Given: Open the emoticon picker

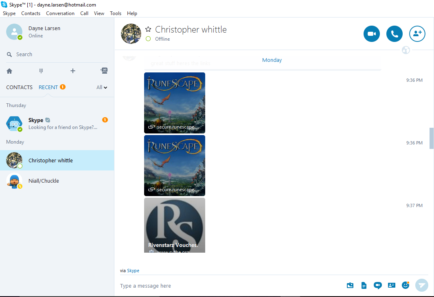Looking at the screenshot, I should 406,285.
